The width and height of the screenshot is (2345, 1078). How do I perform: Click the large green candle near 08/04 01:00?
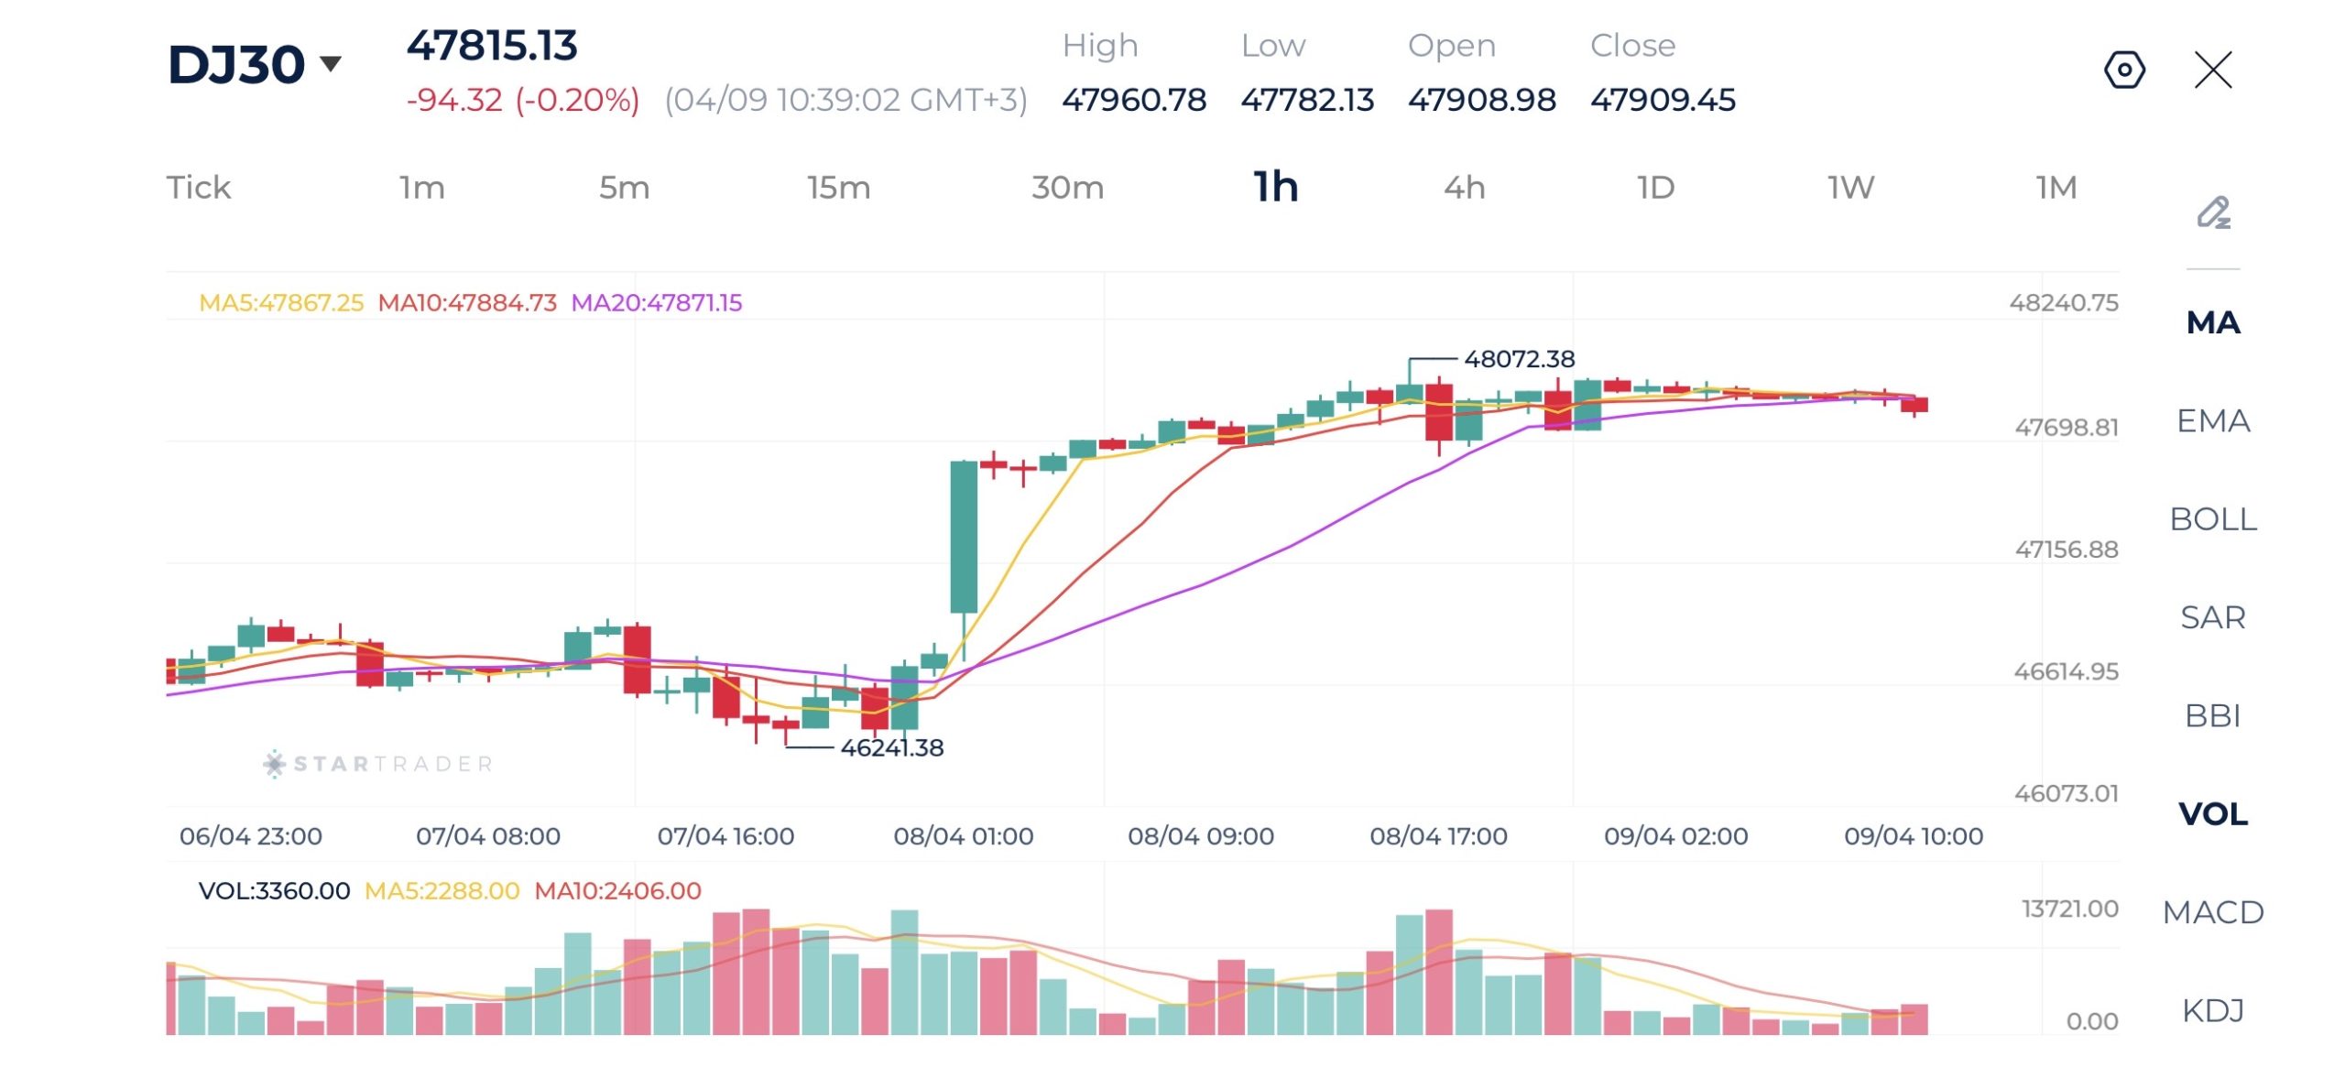[x=964, y=537]
